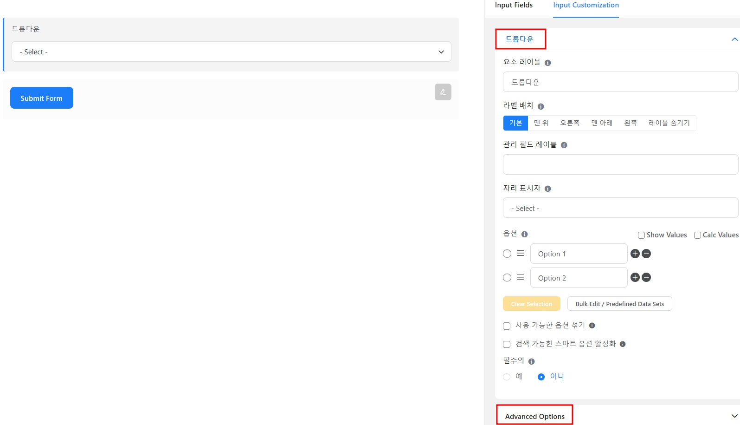This screenshot has height=425, width=740.
Task: Remove Option 1 with minus icon
Action: 646,254
